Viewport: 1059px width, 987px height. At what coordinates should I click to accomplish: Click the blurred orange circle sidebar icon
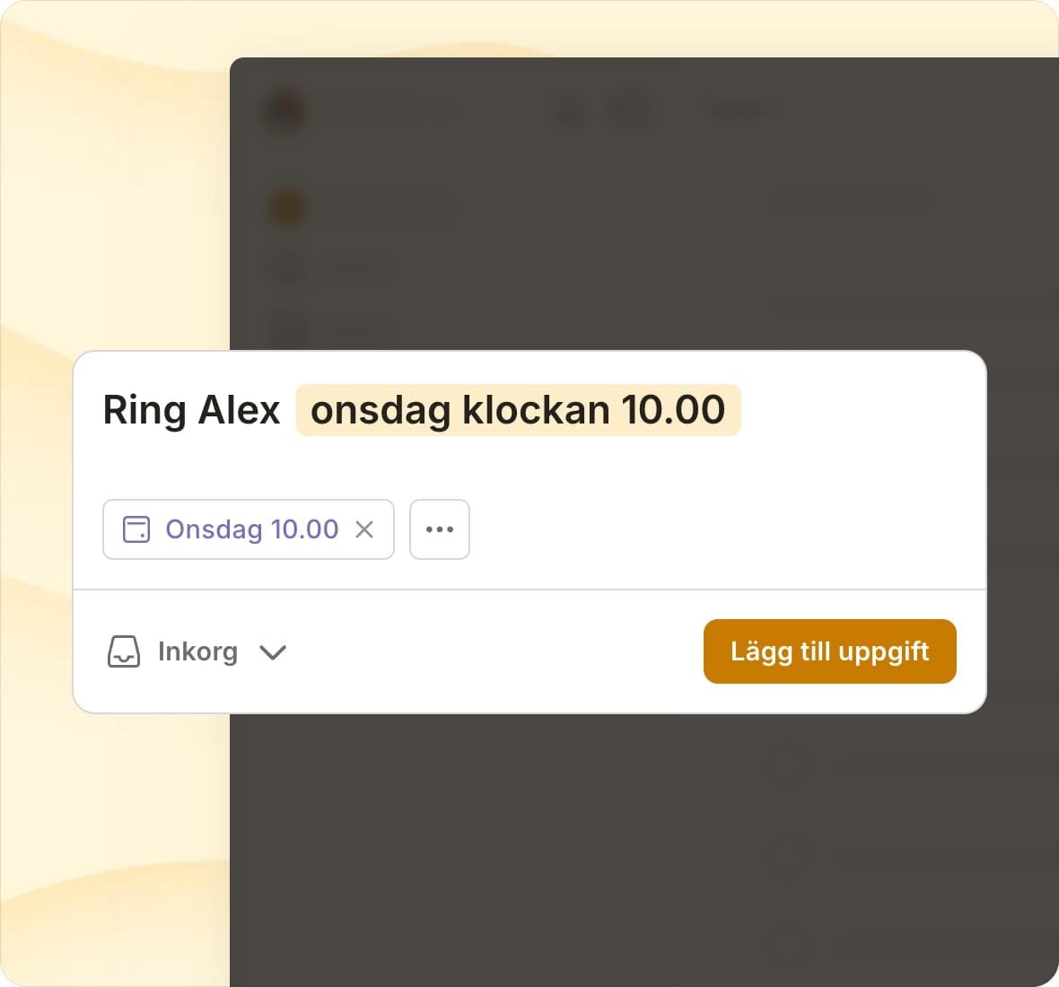[286, 208]
